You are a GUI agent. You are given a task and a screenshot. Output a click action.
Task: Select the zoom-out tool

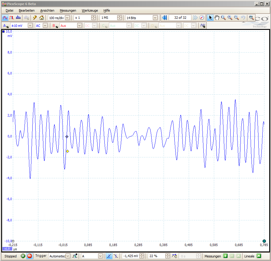coord(236,18)
